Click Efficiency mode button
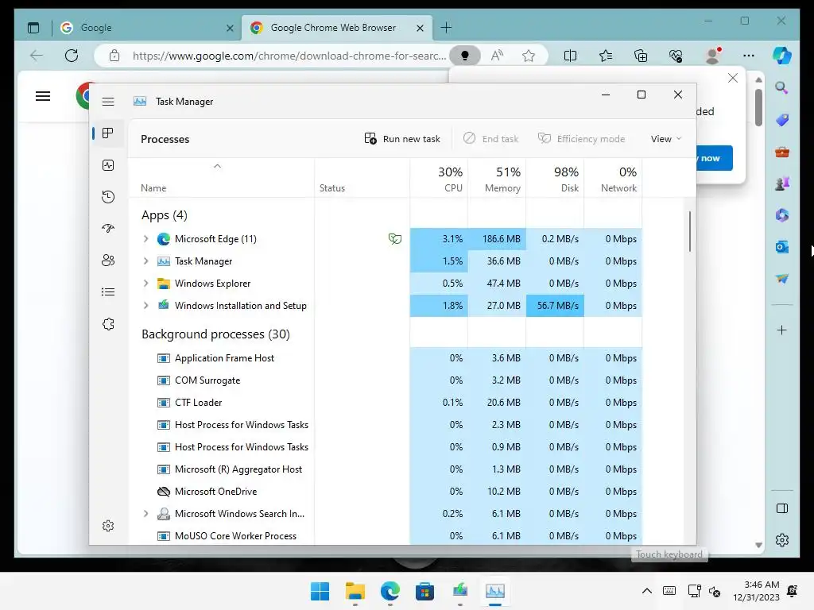814x610 pixels. point(581,138)
